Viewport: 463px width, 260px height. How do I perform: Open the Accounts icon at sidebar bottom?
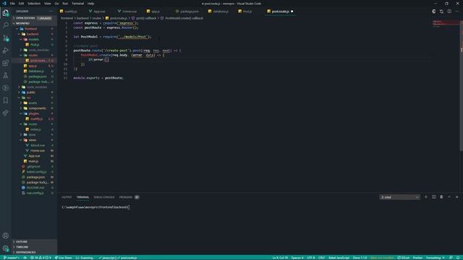[x=6, y=235]
